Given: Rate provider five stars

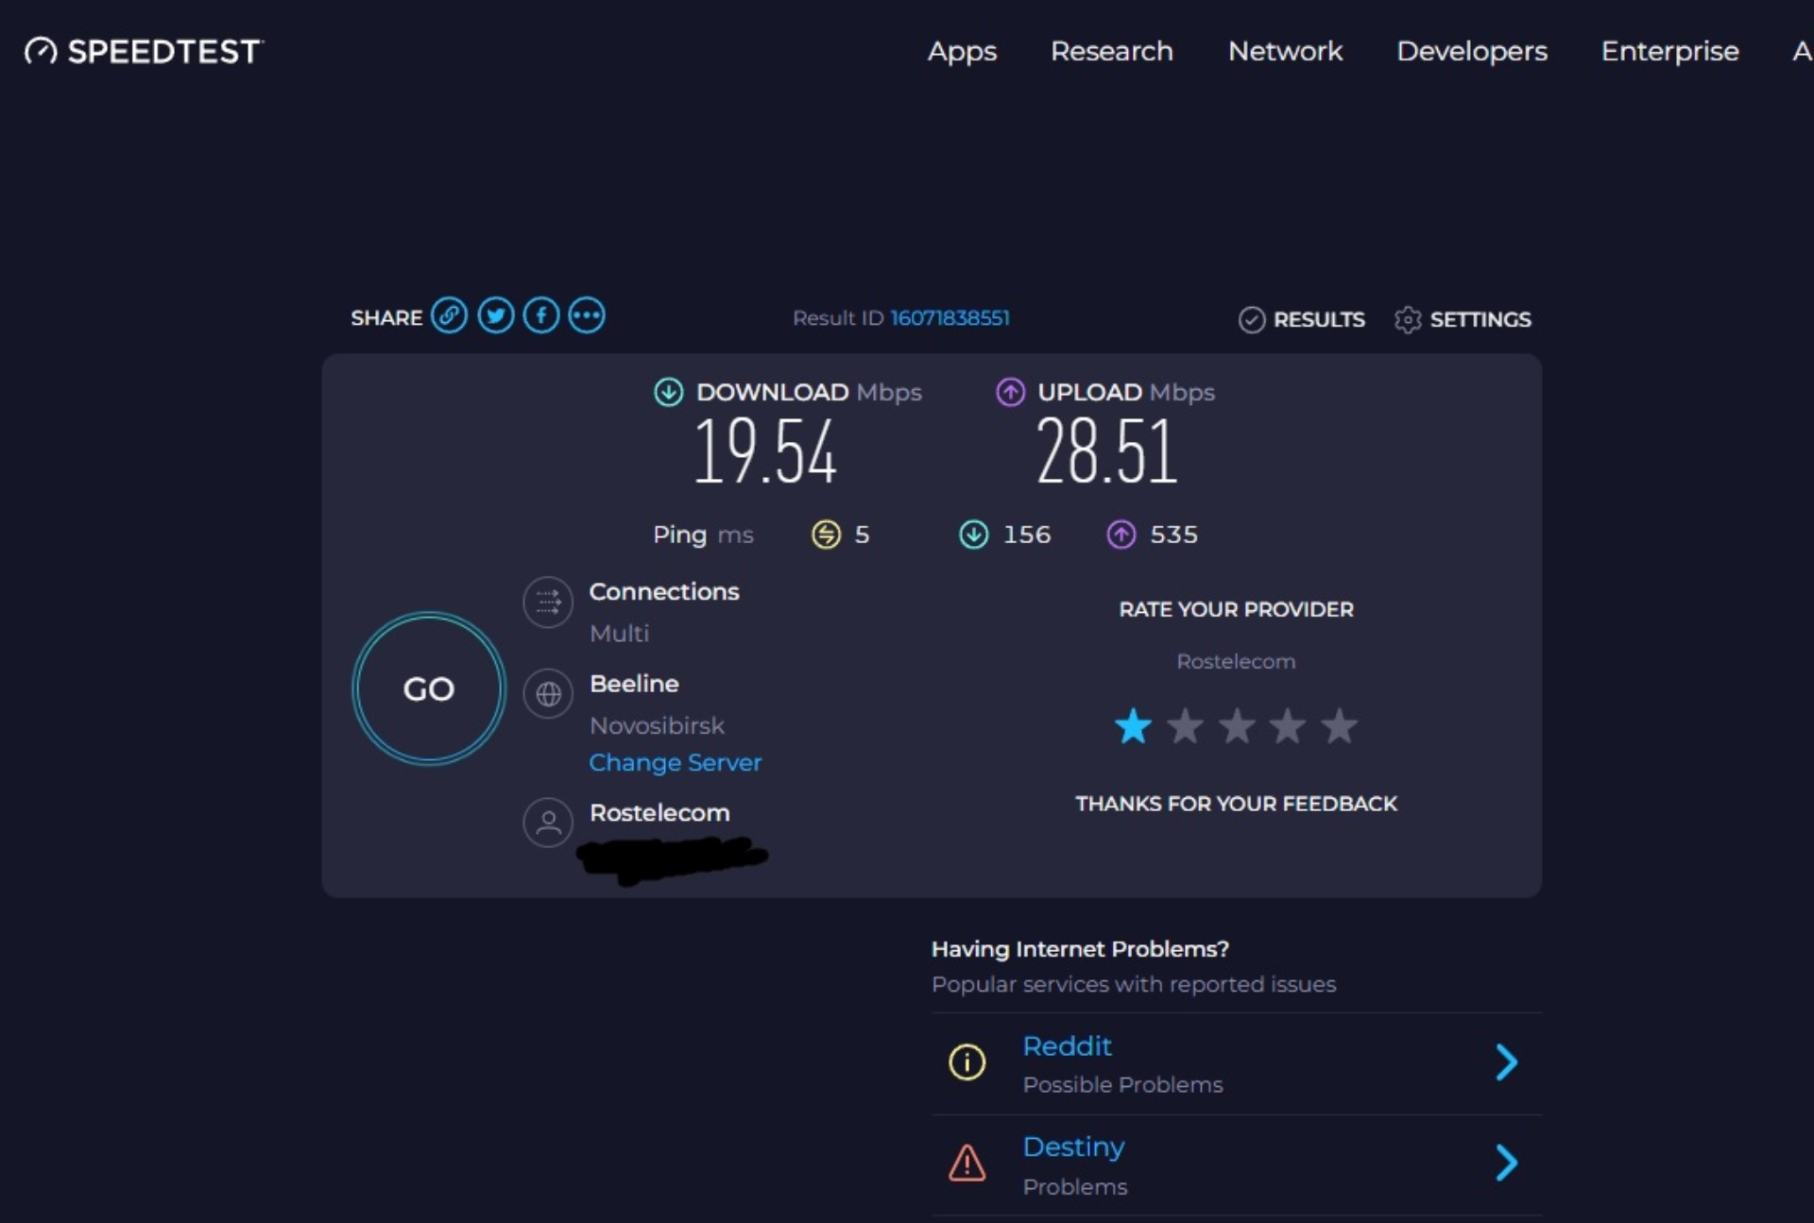Looking at the screenshot, I should click(1339, 726).
